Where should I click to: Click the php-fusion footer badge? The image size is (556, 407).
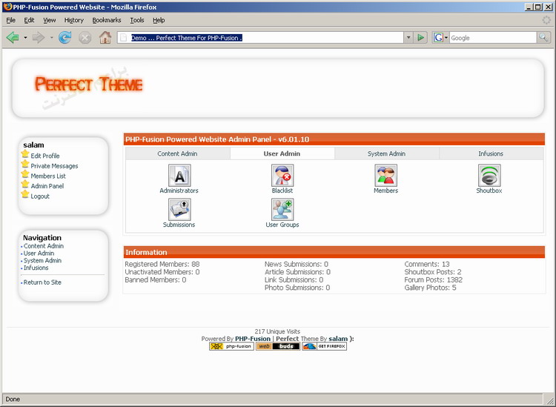pos(231,346)
